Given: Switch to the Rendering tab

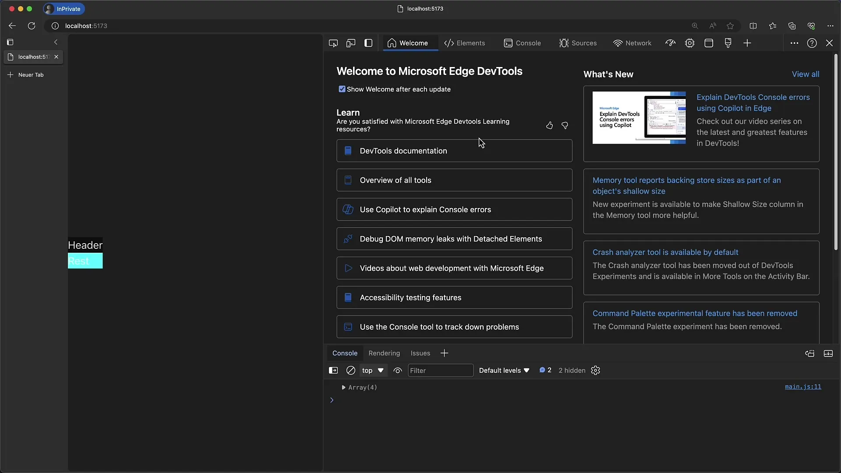Looking at the screenshot, I should (x=384, y=353).
